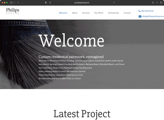Screen dimensions: 164x120
Task: Focus the philipspainting.com address bar
Action: pos(82,3)
